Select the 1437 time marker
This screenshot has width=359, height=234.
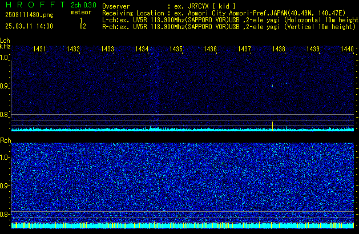(x=244, y=49)
